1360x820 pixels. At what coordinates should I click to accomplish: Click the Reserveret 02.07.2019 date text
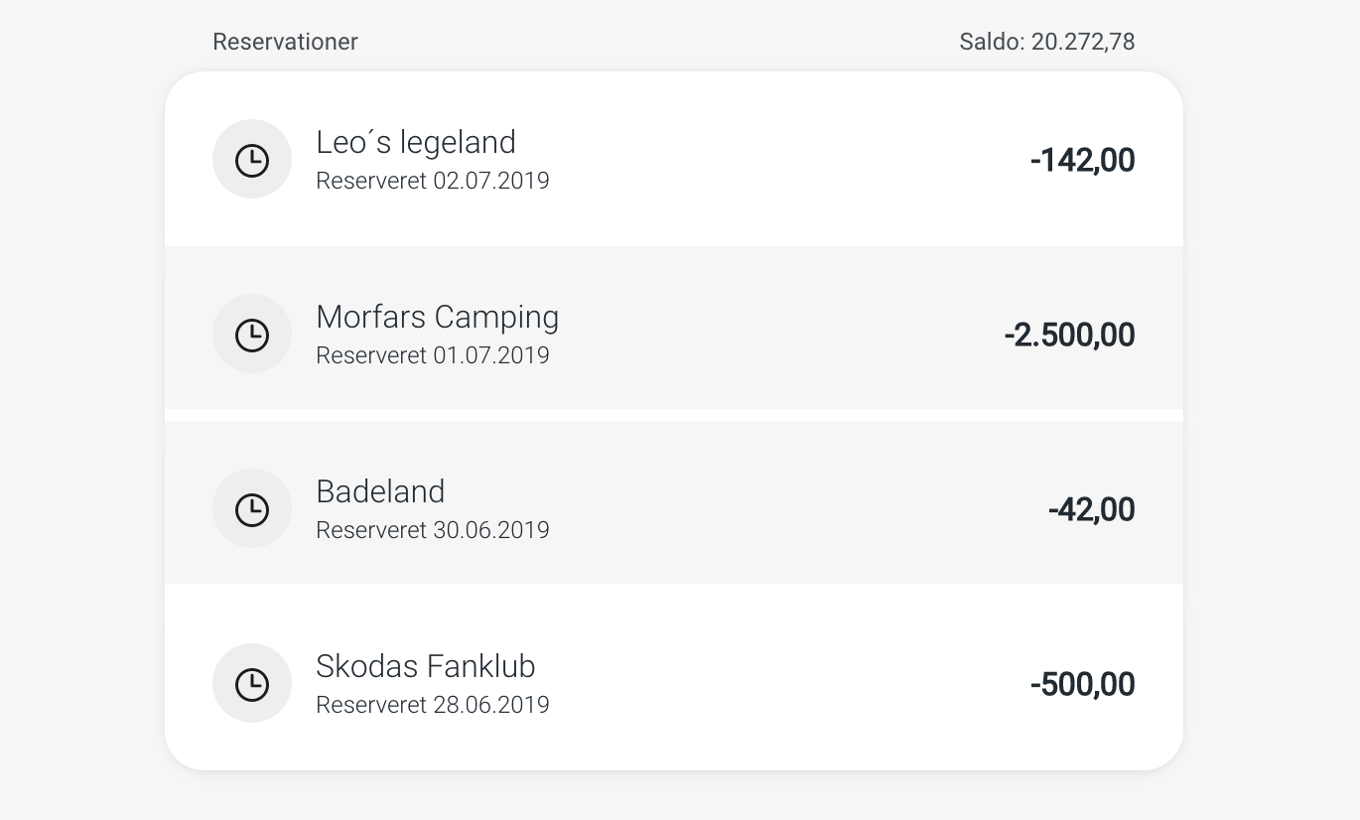click(x=433, y=180)
